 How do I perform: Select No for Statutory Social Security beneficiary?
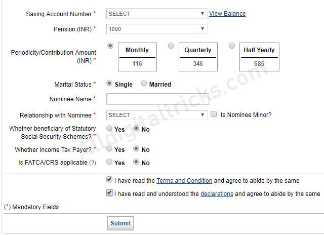(136, 128)
